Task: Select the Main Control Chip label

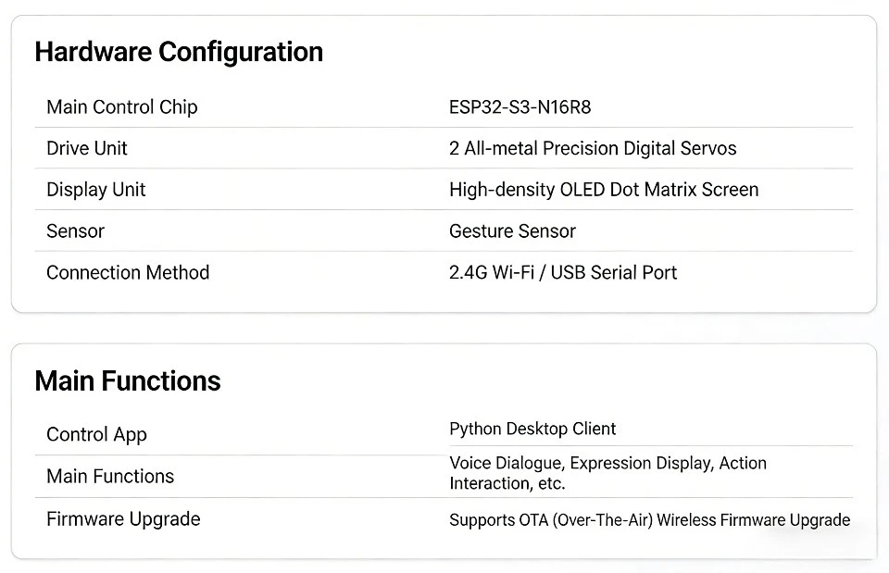Action: pos(122,107)
